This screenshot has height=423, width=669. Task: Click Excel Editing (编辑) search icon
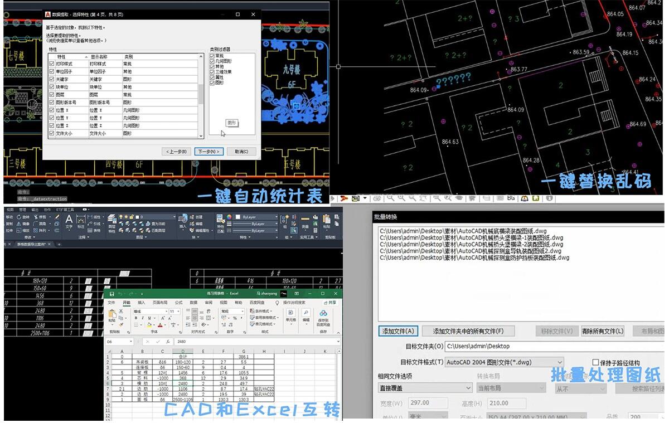click(x=306, y=313)
